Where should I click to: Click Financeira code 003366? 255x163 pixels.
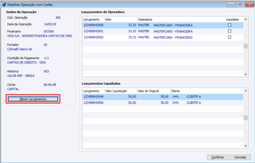pyautogui.click(x=49, y=31)
